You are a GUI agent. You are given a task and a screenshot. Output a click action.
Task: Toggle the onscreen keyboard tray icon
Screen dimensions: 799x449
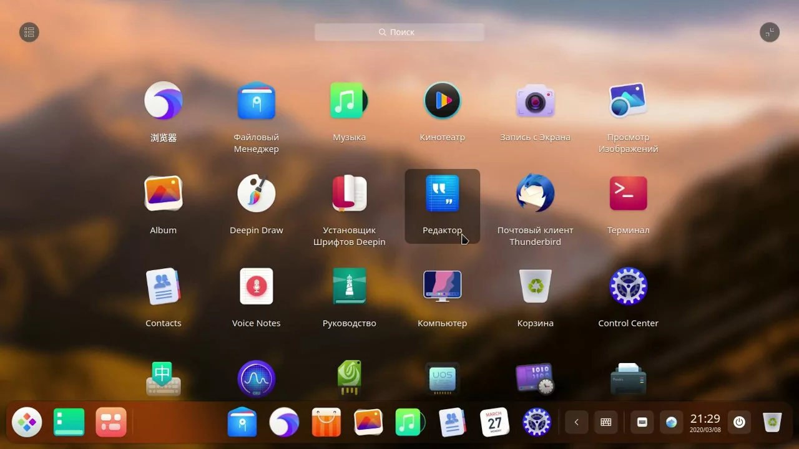(642, 422)
